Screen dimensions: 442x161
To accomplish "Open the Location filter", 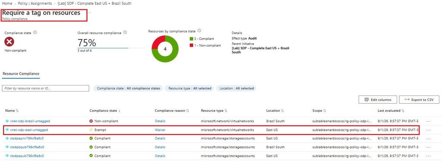I will point(237,88).
